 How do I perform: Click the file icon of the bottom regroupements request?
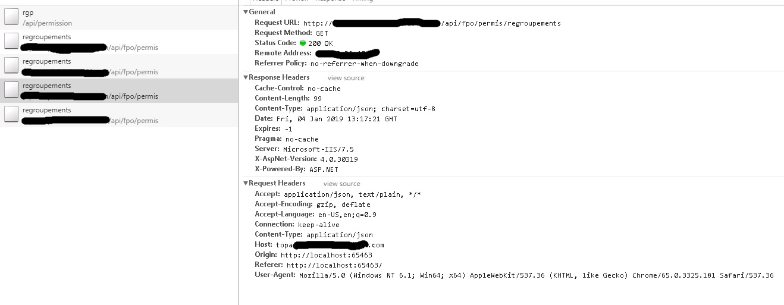11,115
